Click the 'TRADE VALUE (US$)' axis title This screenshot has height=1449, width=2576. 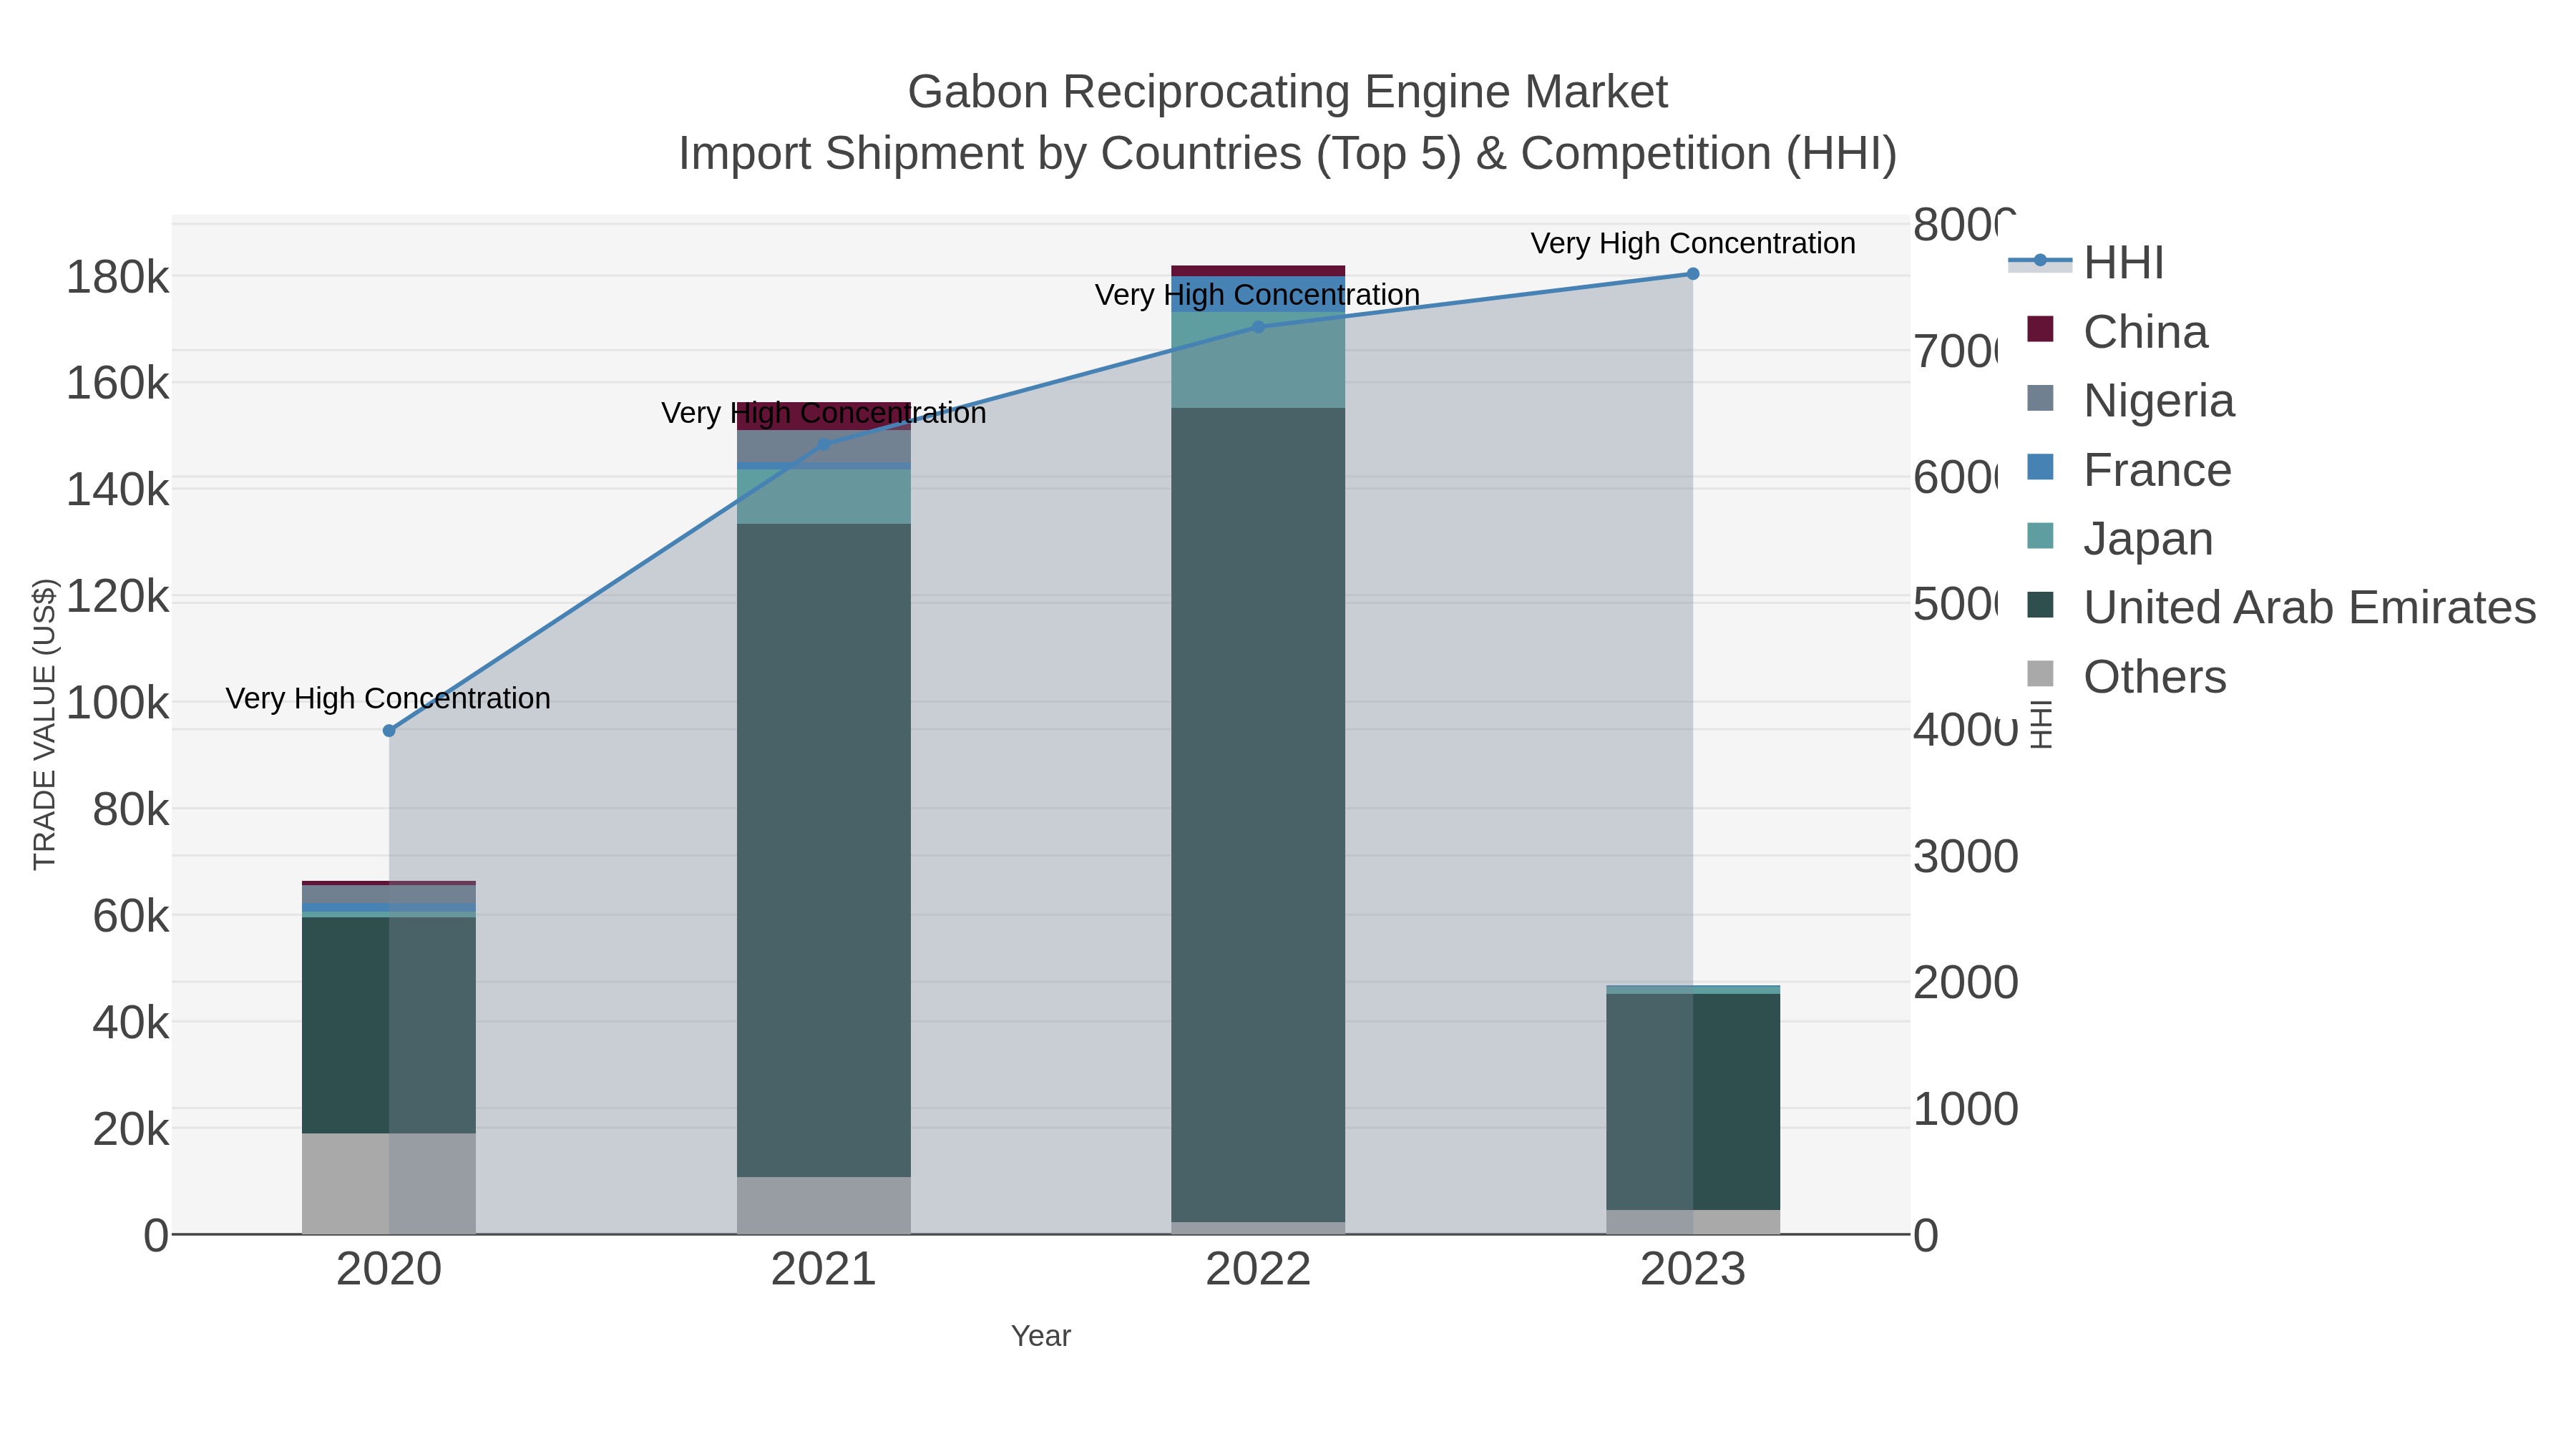tap(44, 724)
